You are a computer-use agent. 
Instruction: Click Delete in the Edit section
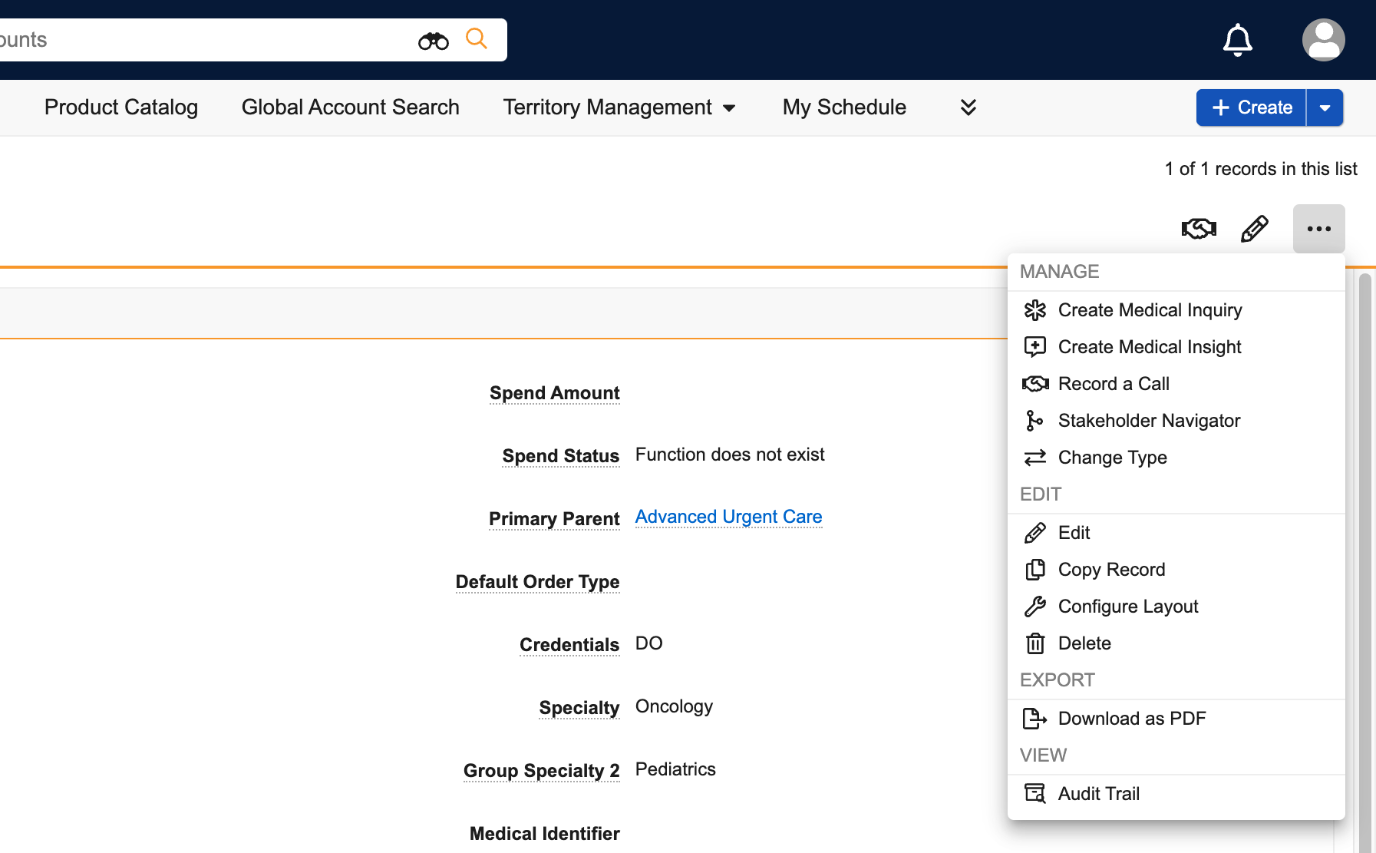click(1084, 643)
